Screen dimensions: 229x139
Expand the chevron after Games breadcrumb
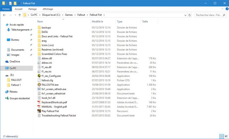tap(75, 15)
